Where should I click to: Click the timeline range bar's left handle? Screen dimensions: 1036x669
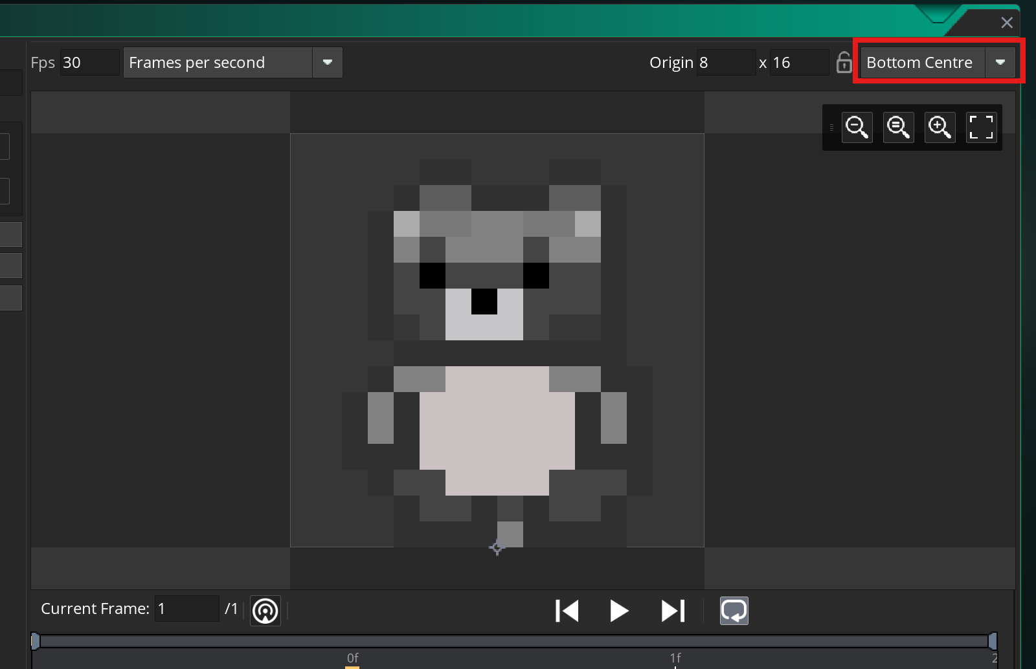point(36,641)
